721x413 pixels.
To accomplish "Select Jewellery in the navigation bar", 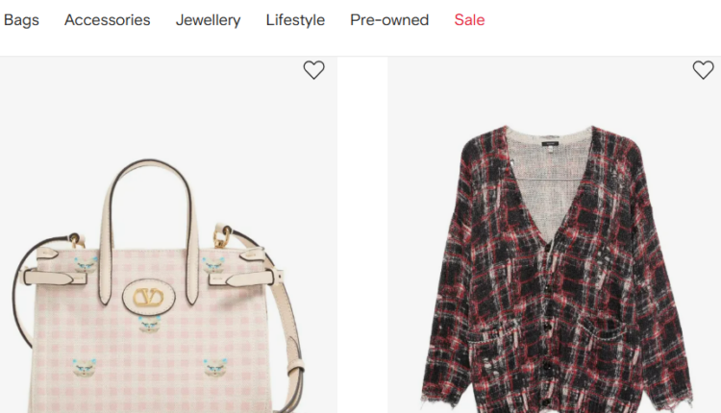I will point(208,20).
